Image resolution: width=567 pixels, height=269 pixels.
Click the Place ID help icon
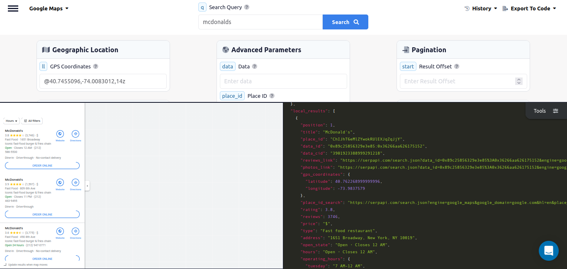tap(272, 96)
